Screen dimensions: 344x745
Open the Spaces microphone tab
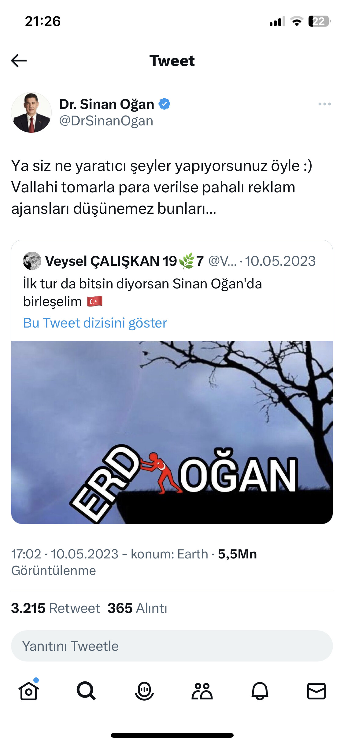144,691
